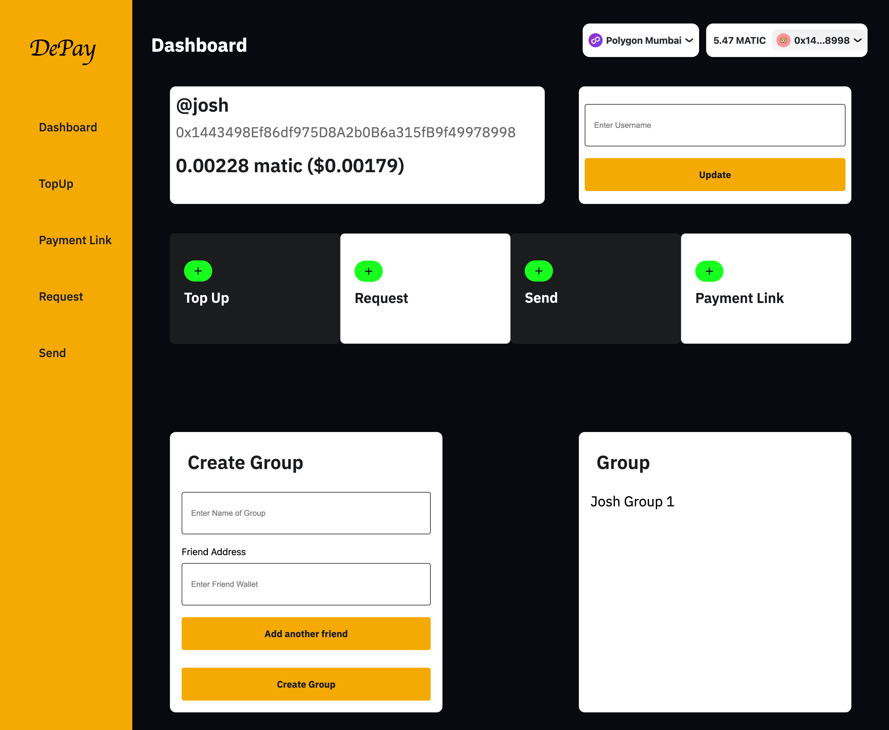
Task: Click the Enter Name of Group field
Action: click(x=306, y=513)
